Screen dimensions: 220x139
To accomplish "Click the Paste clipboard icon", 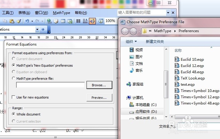I will [12, 21].
